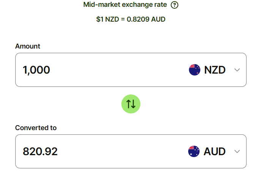This screenshot has height=173, width=258.
Task: Click the New Zealand flag icon
Action: coord(194,70)
